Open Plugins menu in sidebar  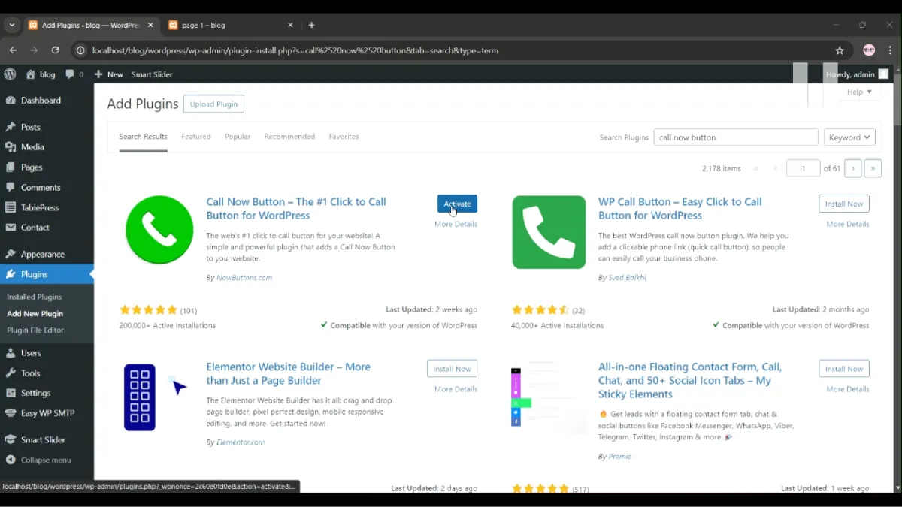(x=47, y=275)
